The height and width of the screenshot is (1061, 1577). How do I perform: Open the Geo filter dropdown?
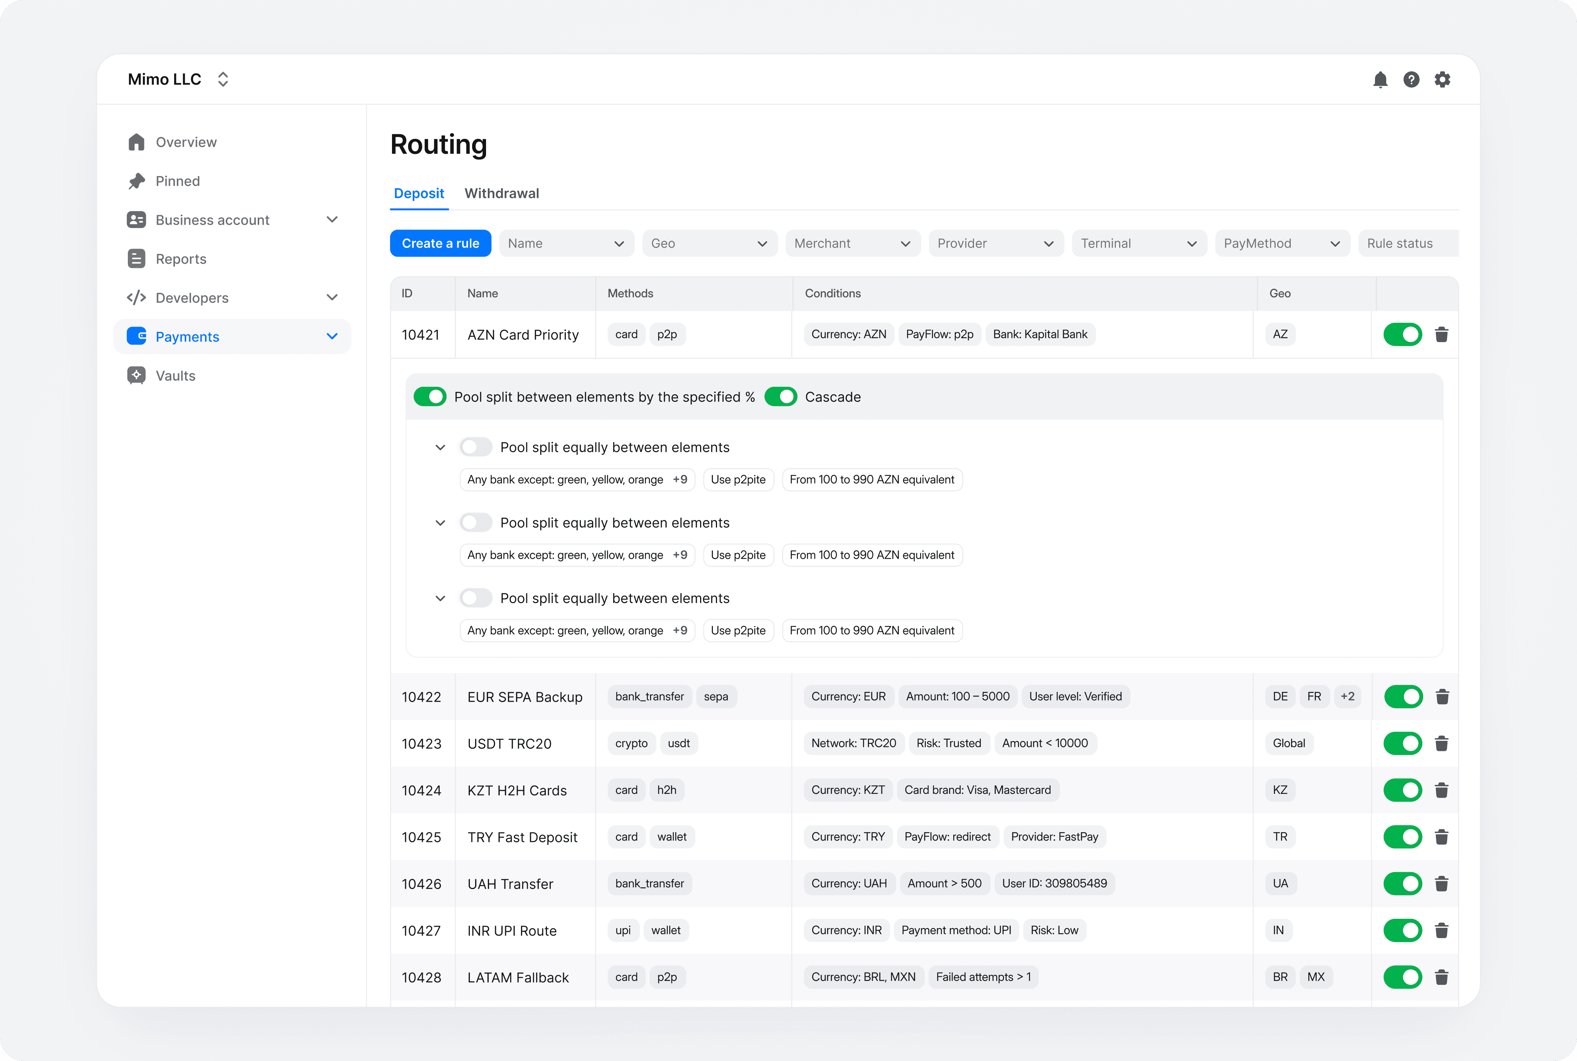709,243
